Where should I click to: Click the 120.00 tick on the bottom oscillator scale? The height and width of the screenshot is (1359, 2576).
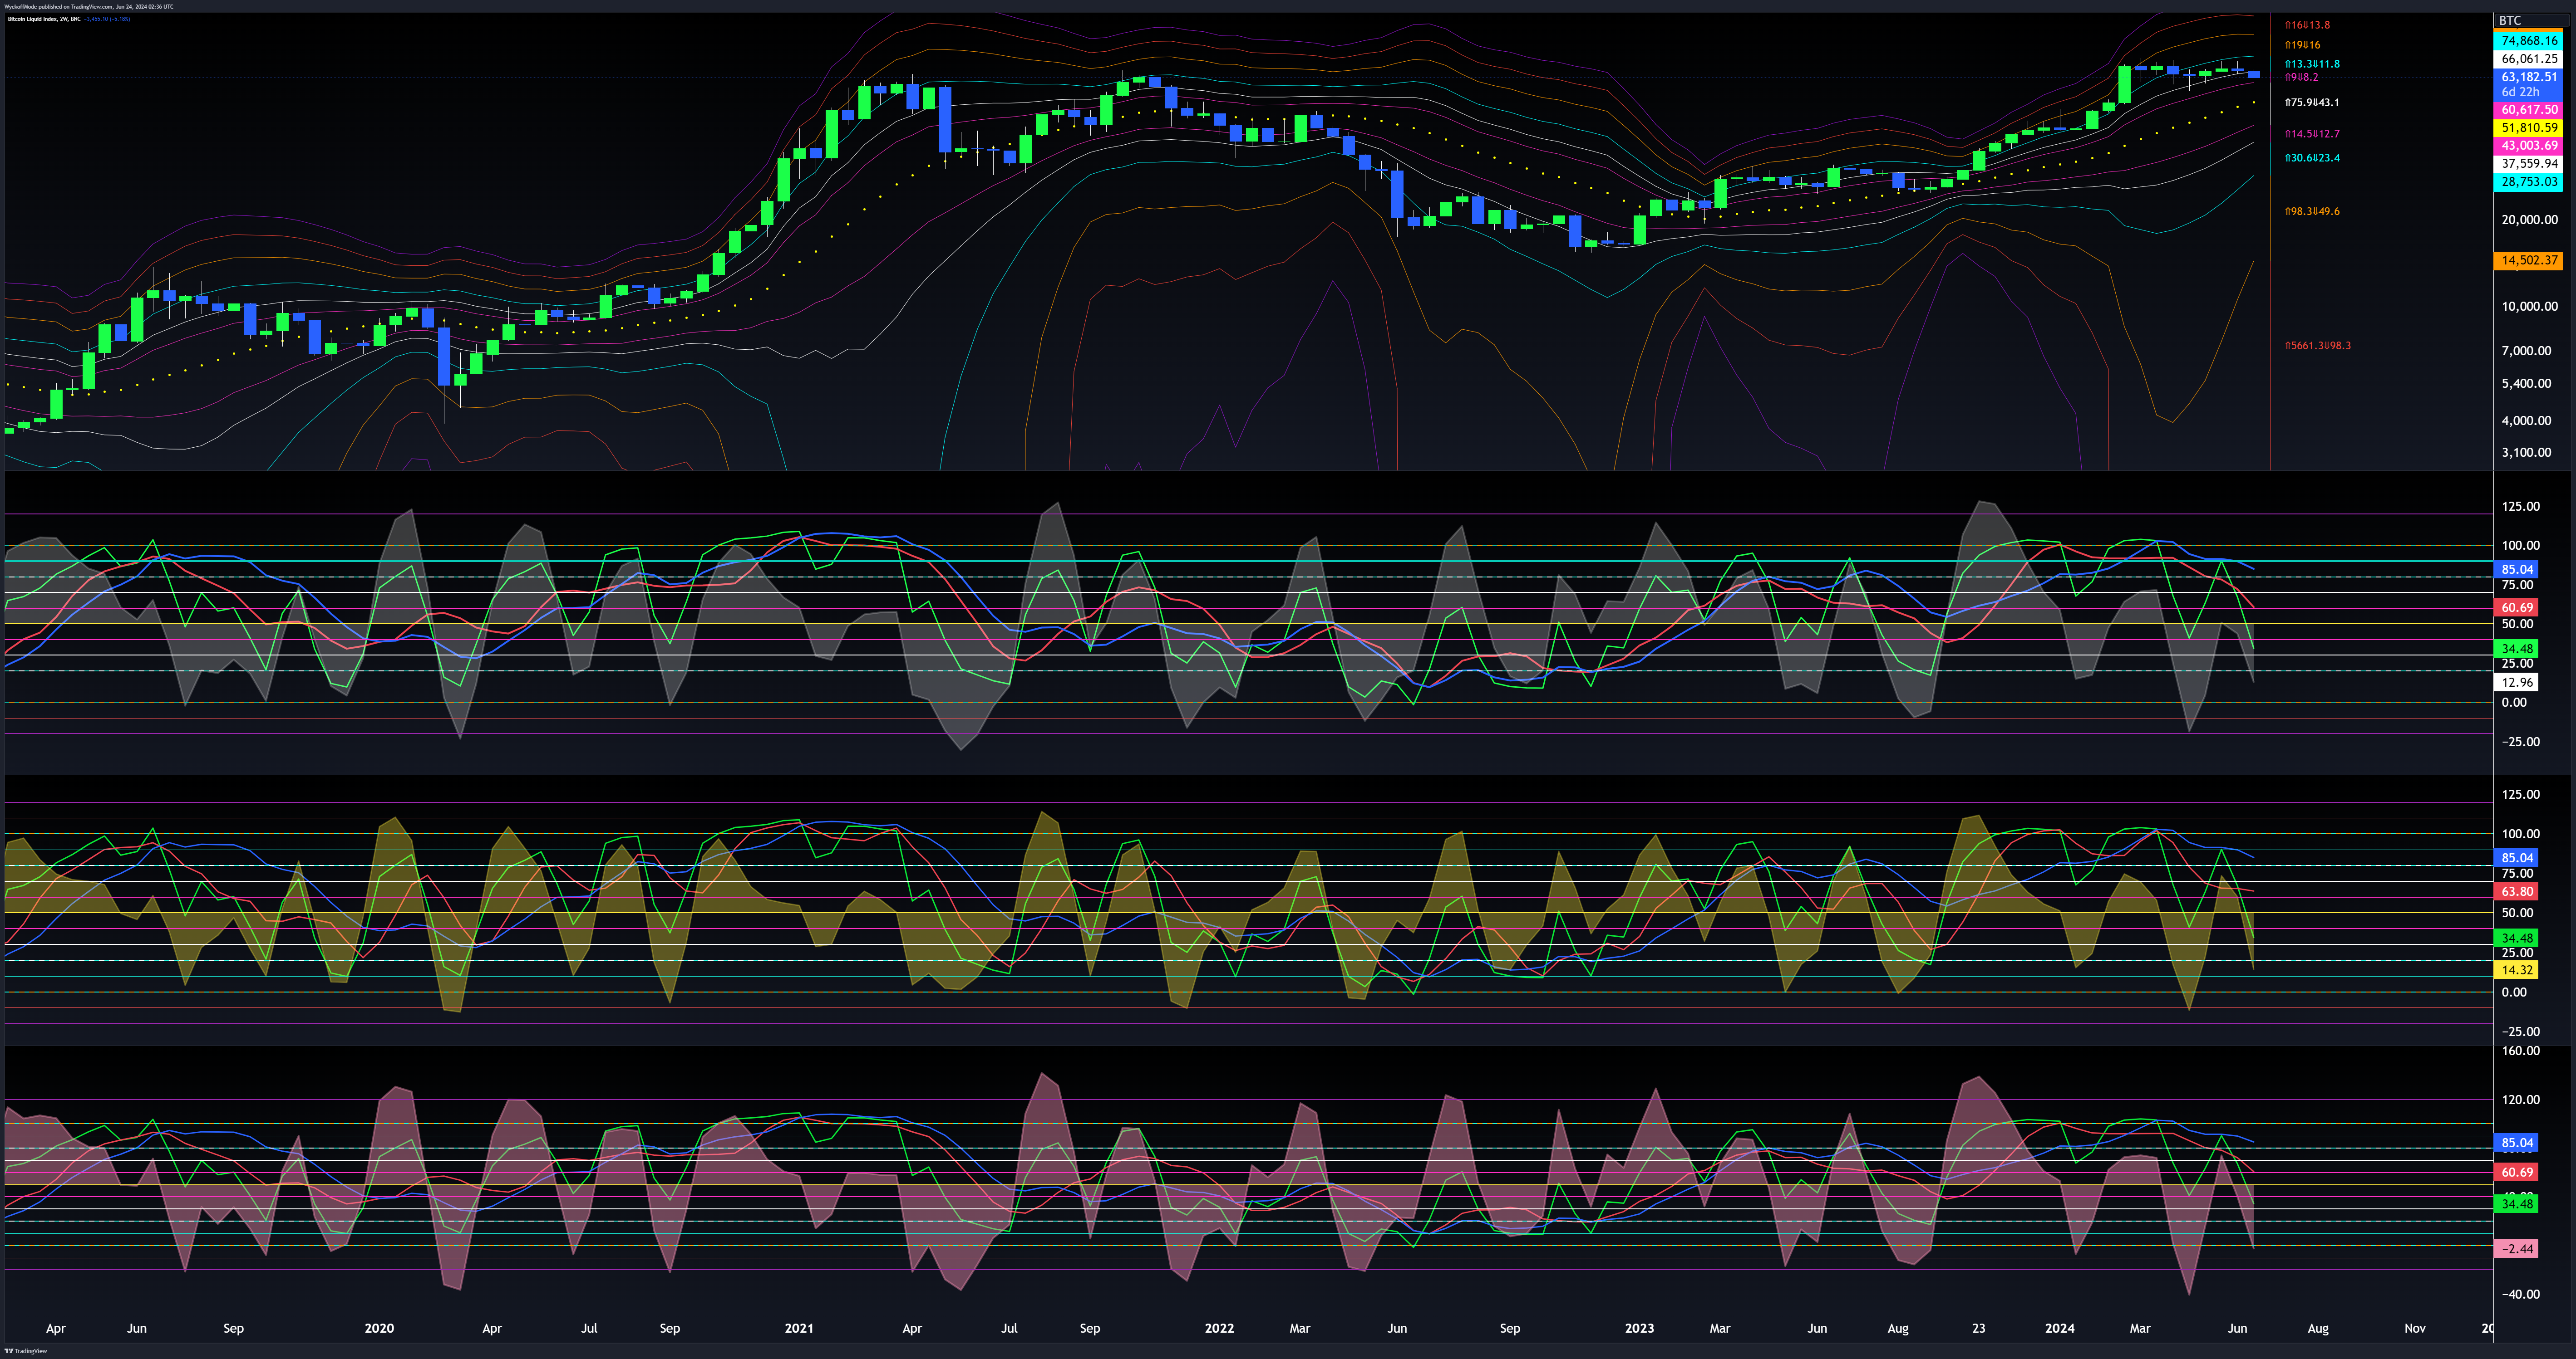tap(2520, 1100)
